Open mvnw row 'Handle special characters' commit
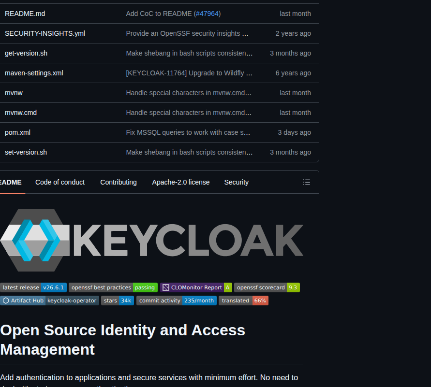 coord(189,93)
